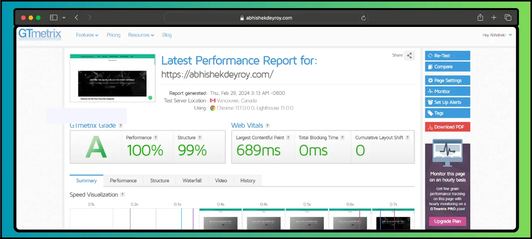
Task: Click the help icon beside Performance score
Action: tap(156, 137)
